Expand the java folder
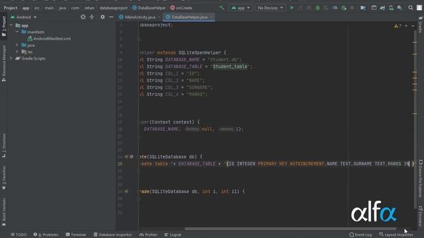Viewport: 424px width, 238px height. [17, 45]
